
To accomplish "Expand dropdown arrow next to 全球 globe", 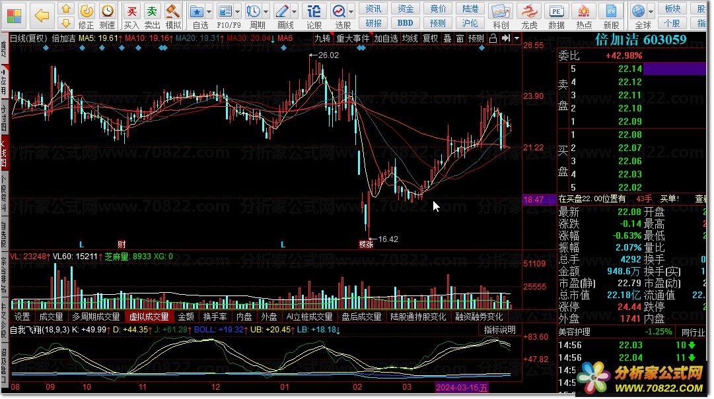I will [651, 11].
